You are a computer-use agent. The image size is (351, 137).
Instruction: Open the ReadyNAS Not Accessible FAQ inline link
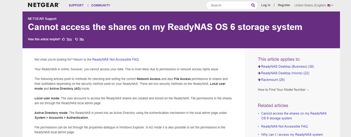115,59
